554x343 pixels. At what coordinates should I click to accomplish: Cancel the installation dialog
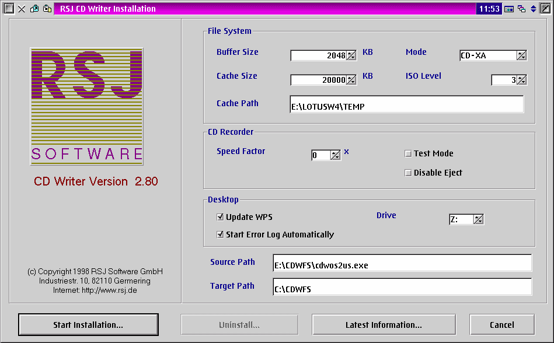[501, 325]
